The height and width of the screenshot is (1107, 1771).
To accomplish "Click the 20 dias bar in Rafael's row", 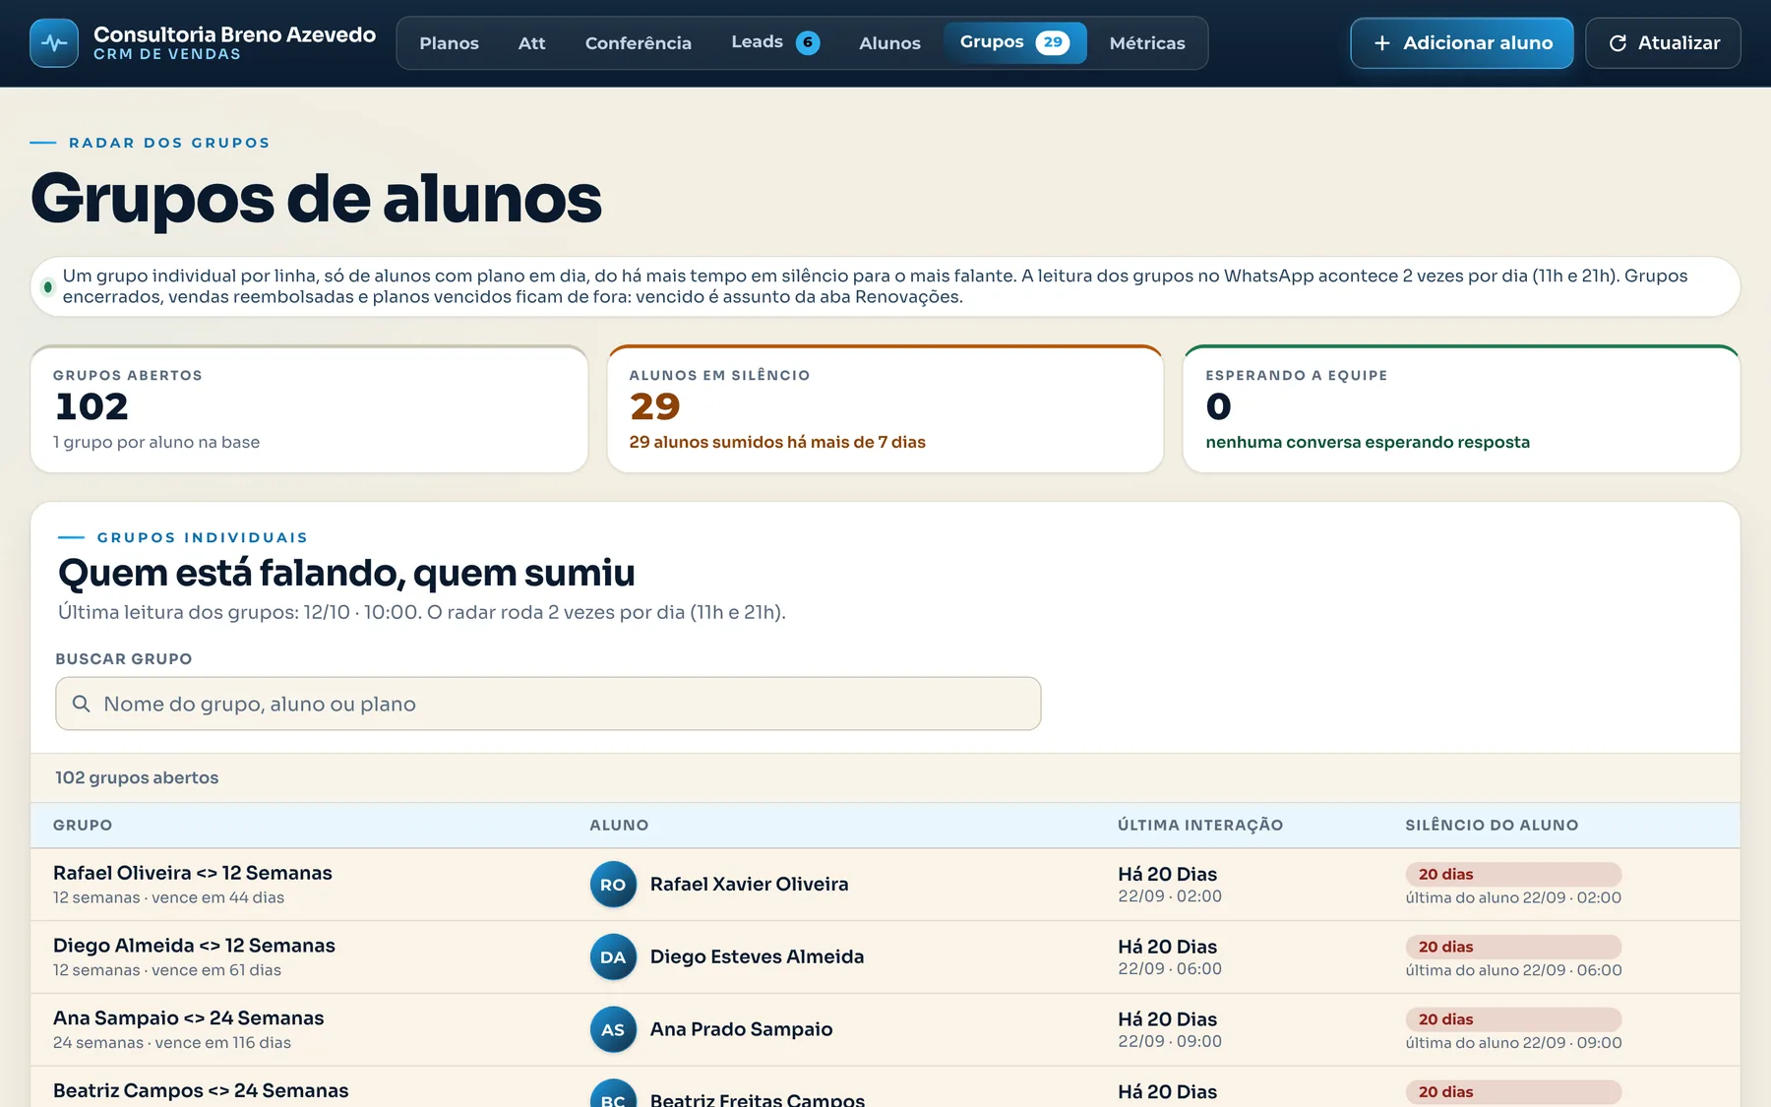I will tap(1513, 874).
